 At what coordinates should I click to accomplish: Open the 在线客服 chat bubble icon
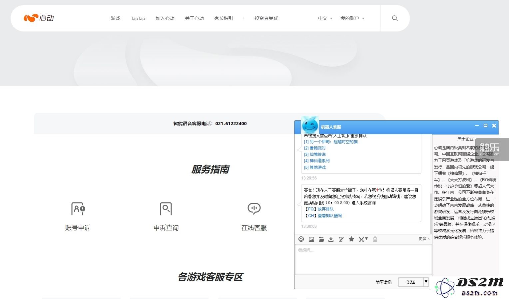tap(254, 208)
